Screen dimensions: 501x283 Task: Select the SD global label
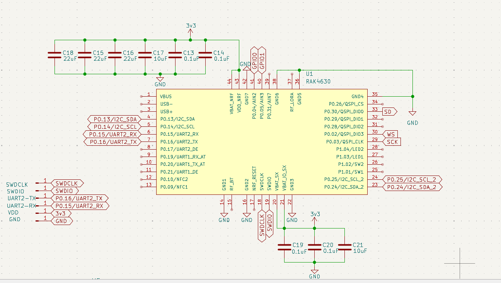click(x=389, y=112)
